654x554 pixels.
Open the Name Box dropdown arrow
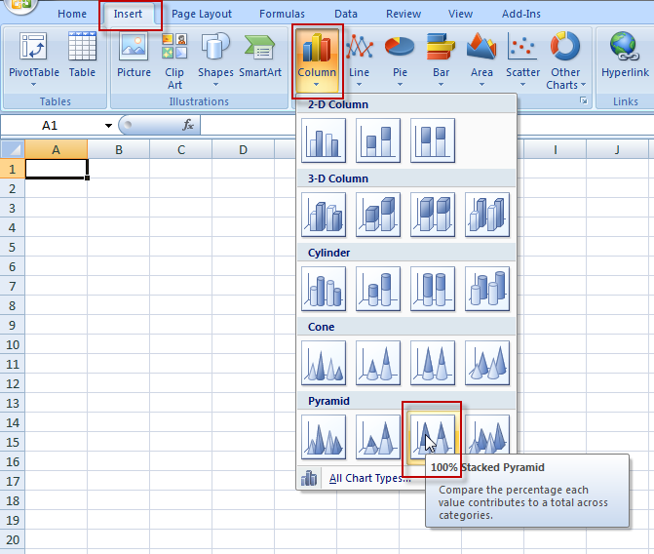(x=108, y=125)
